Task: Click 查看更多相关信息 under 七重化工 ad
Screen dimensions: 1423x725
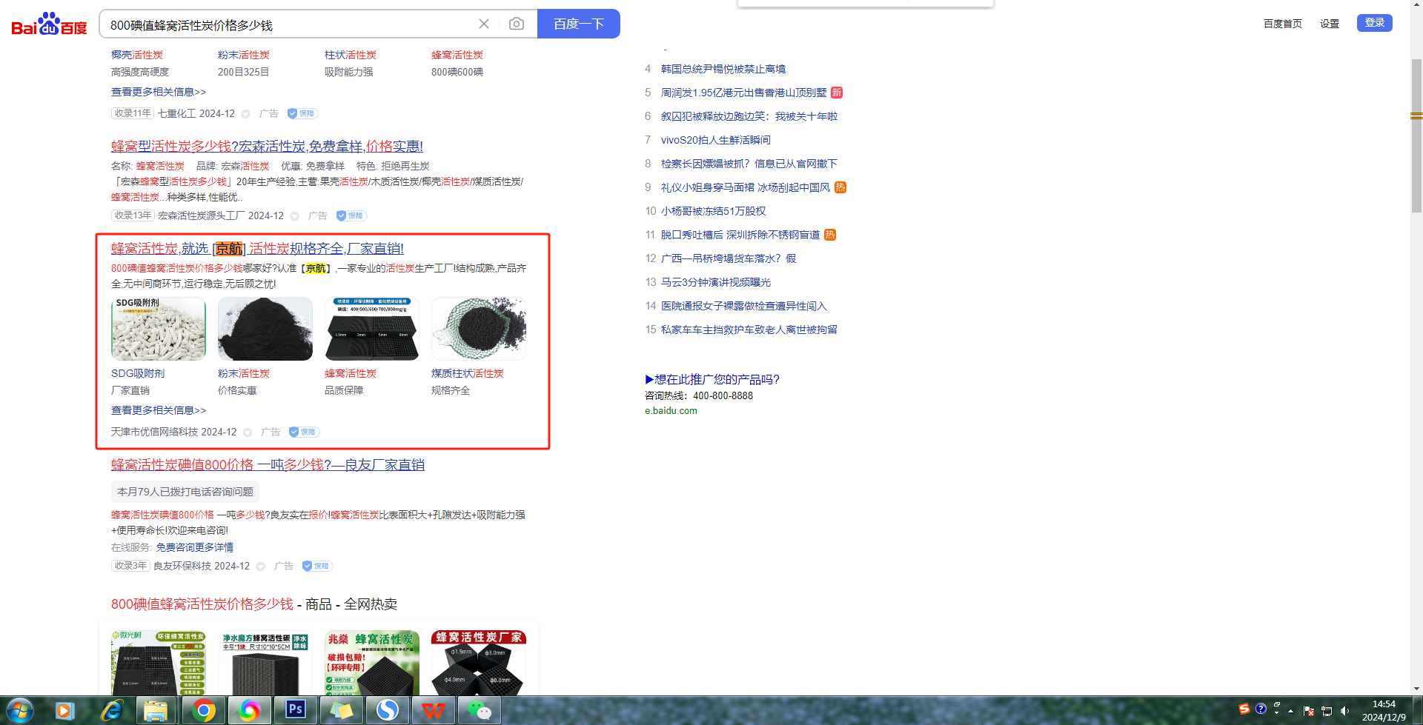Action: coord(159,92)
